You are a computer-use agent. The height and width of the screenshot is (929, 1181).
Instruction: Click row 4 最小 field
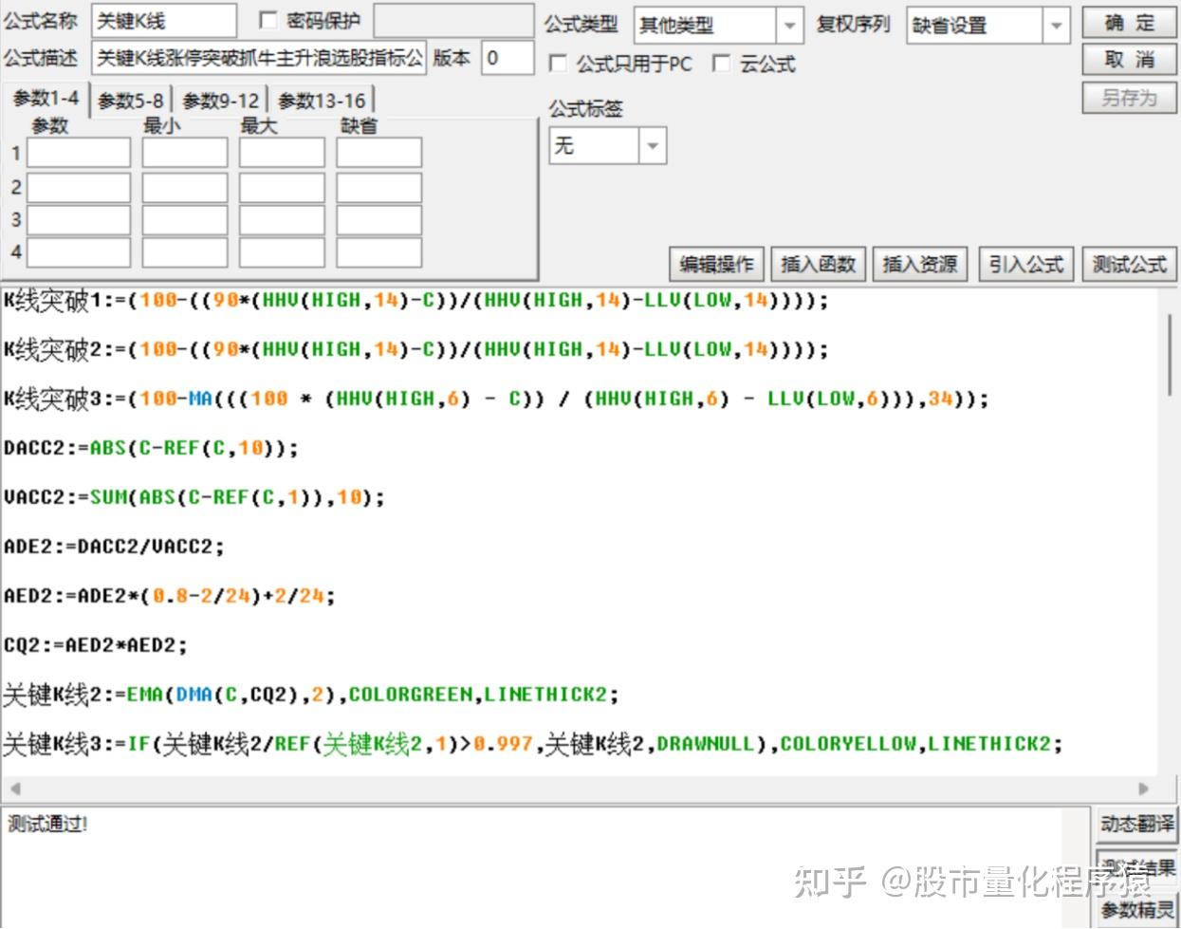coord(185,252)
